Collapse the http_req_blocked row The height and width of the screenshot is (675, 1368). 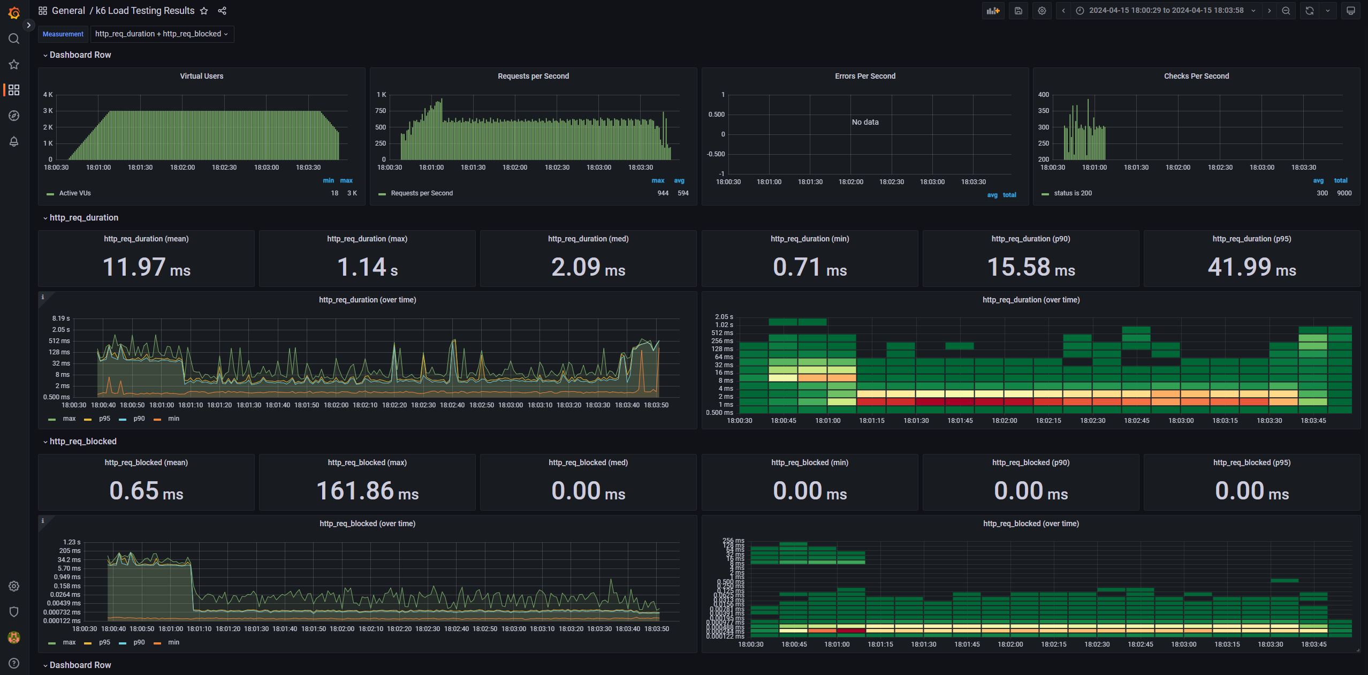pos(80,441)
